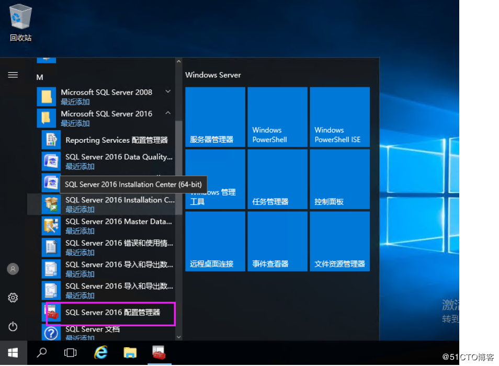Open the 远程桌面连接 tile
The height and width of the screenshot is (366, 499).
(215, 242)
